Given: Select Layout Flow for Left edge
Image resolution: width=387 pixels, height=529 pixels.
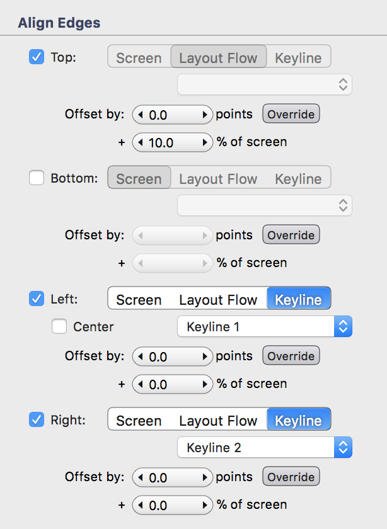Looking at the screenshot, I should [218, 300].
